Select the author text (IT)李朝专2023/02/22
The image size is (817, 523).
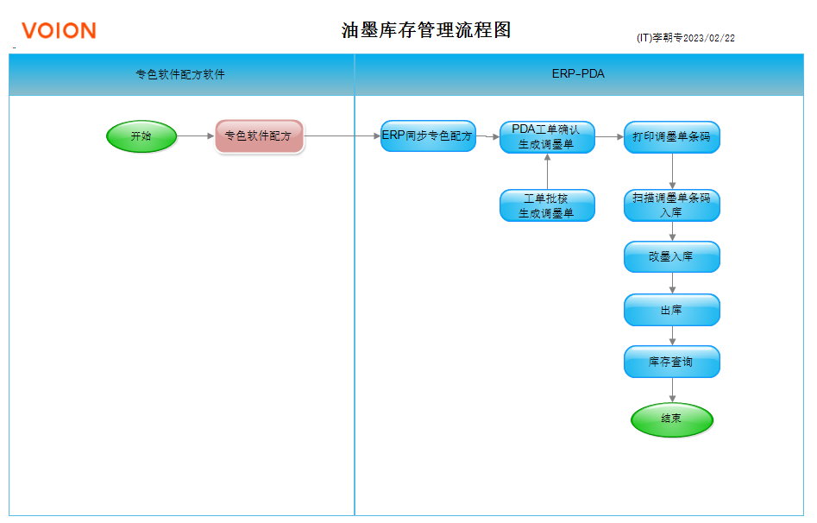[686, 38]
